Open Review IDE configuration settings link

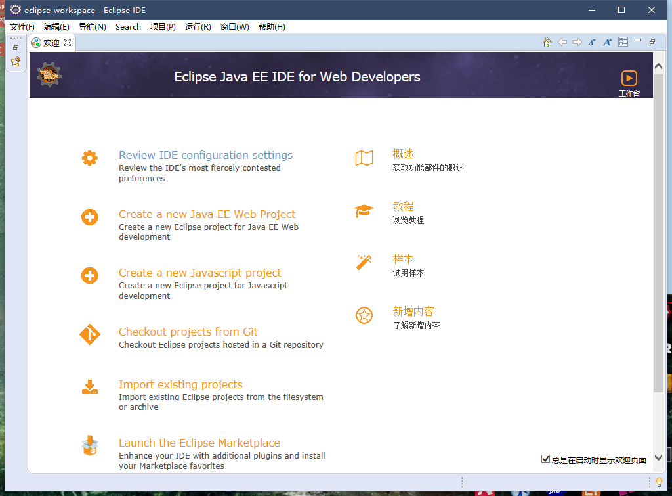click(x=205, y=155)
